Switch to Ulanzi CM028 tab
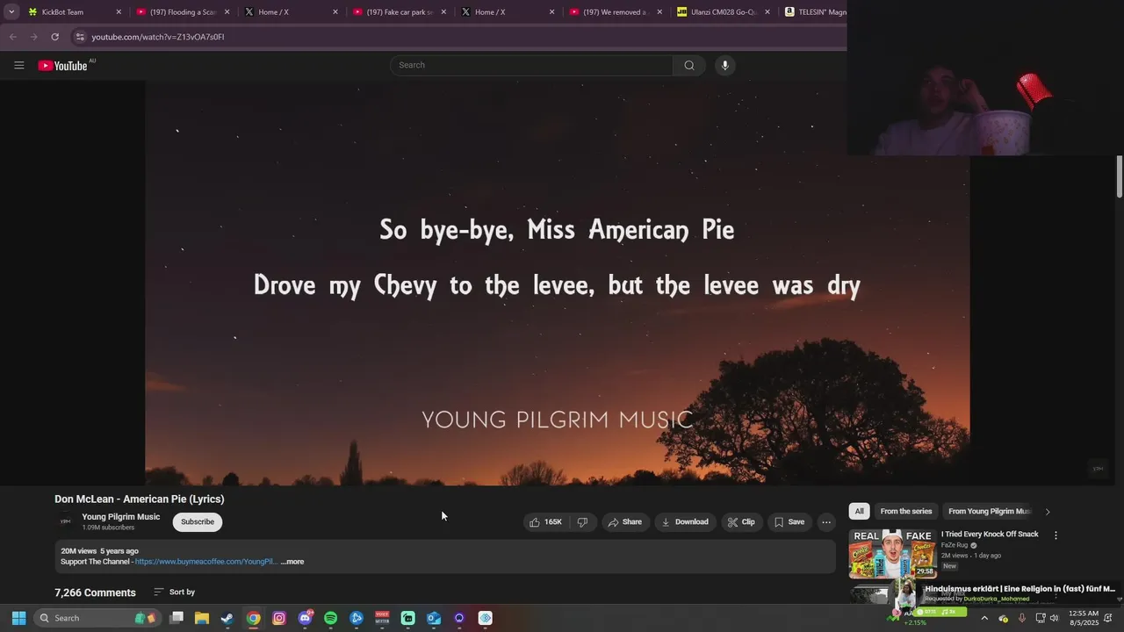Screen dimensions: 1124x632 723,12
